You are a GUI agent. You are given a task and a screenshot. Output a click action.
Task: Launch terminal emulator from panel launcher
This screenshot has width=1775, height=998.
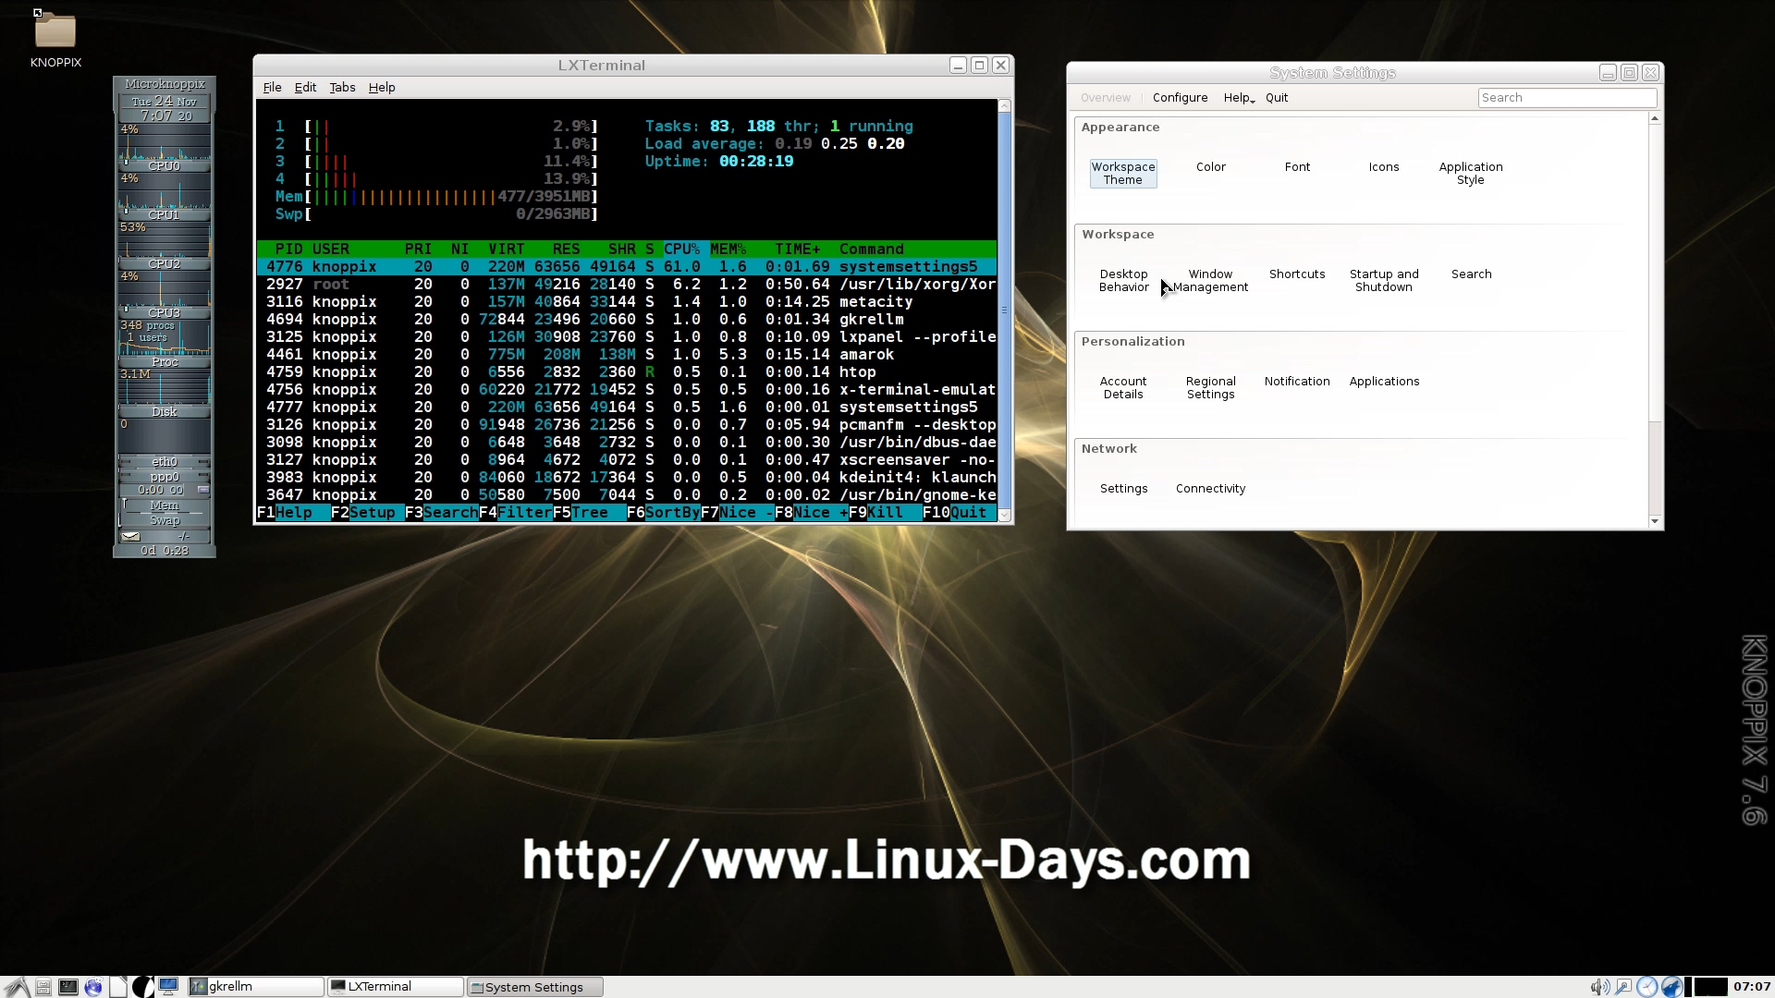click(68, 987)
